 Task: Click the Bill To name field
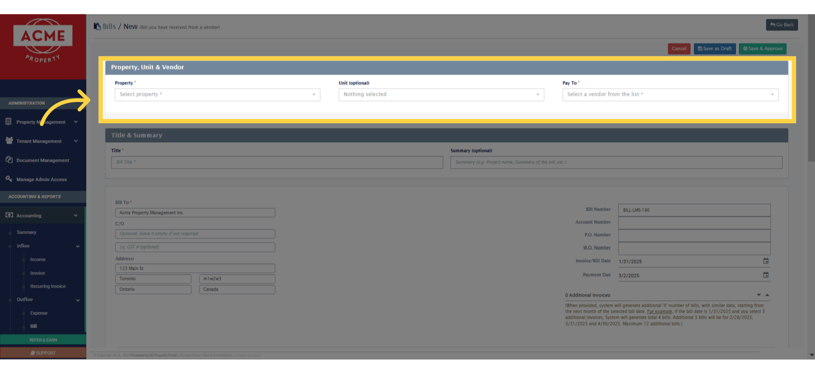(x=195, y=212)
